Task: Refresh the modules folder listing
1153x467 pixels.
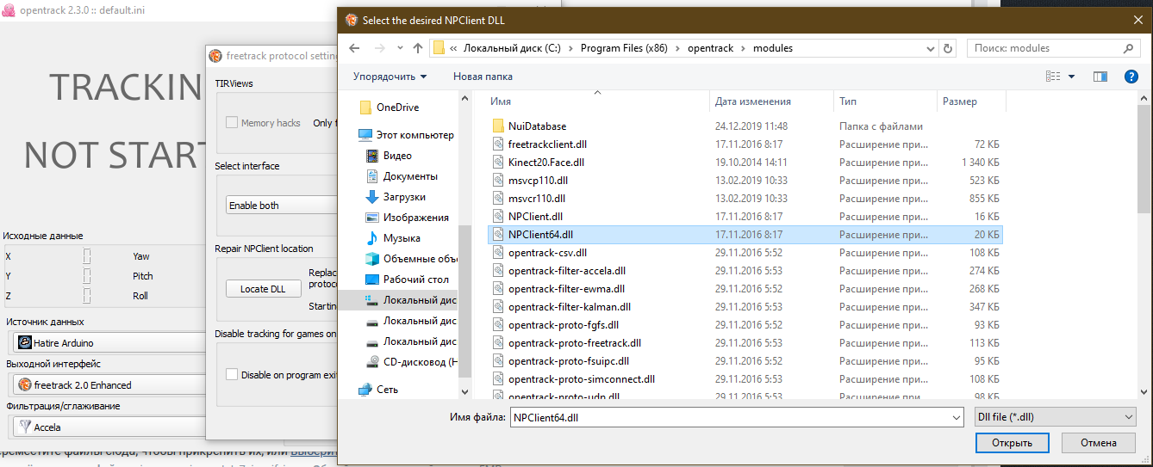Action: tap(948, 48)
